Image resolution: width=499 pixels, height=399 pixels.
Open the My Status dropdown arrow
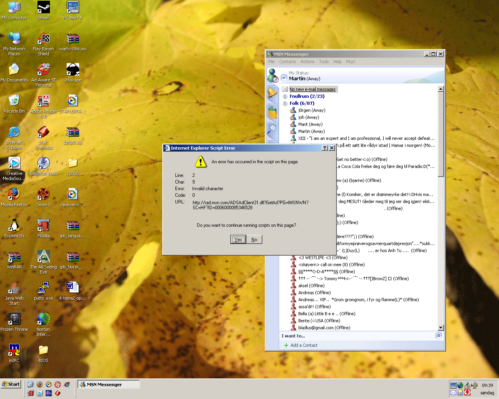click(x=284, y=78)
